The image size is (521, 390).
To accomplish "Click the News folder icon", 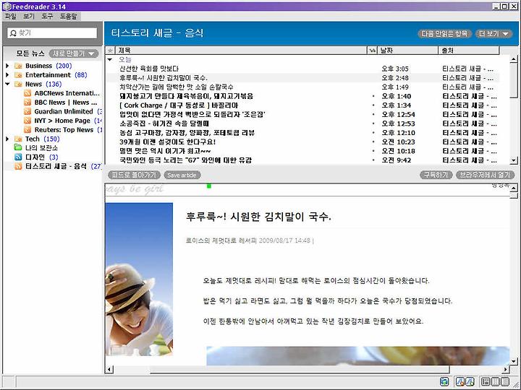I will pos(19,84).
